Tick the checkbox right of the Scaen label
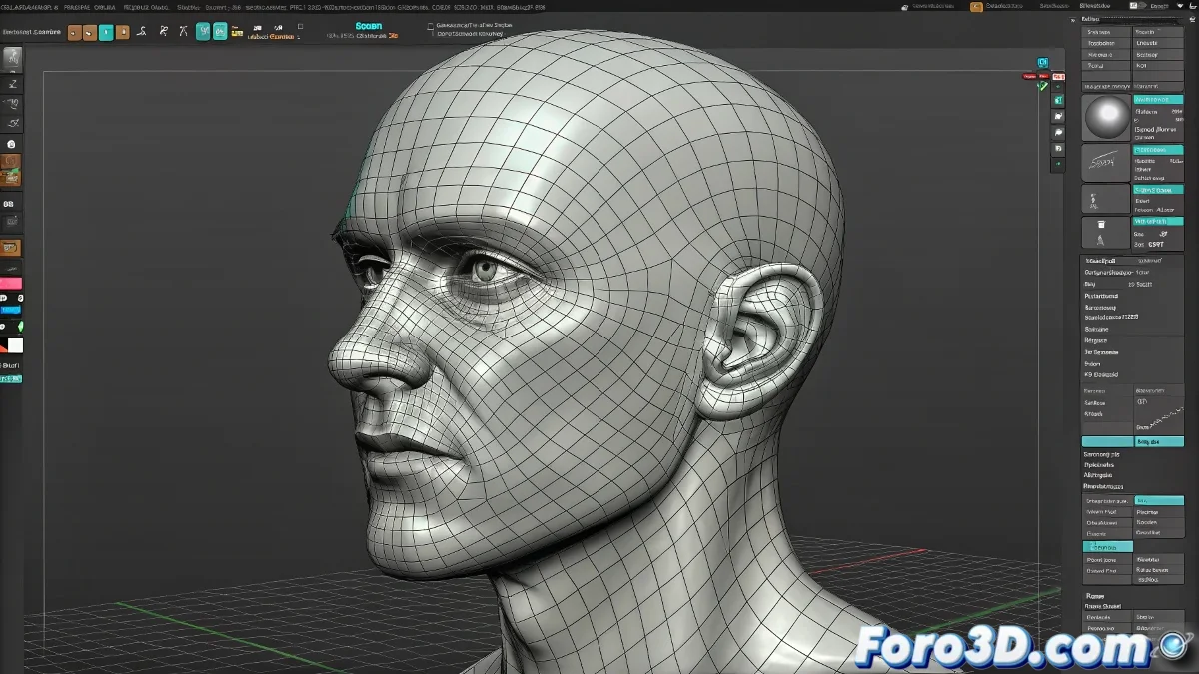 [x=431, y=26]
